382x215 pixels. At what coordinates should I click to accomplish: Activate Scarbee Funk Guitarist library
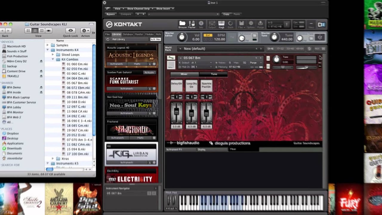149,72
